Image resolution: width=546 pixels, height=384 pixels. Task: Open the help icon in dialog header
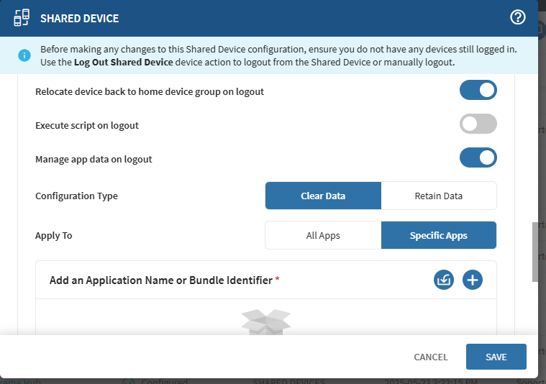[x=518, y=18]
